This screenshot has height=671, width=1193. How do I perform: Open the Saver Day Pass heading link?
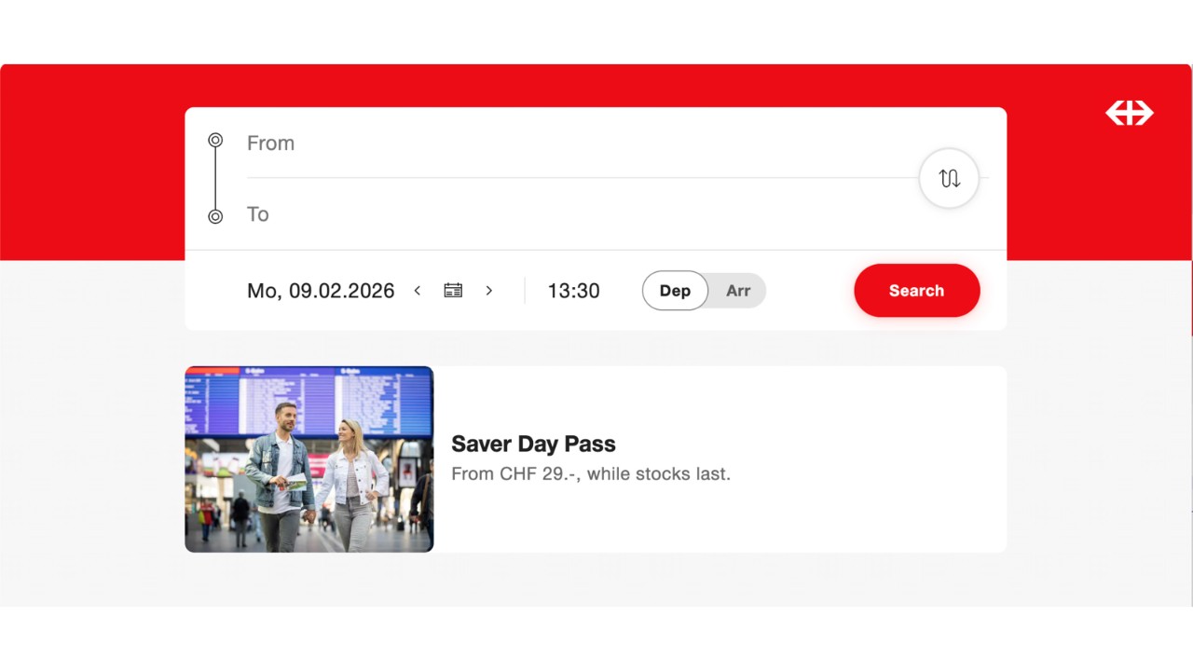click(x=533, y=445)
